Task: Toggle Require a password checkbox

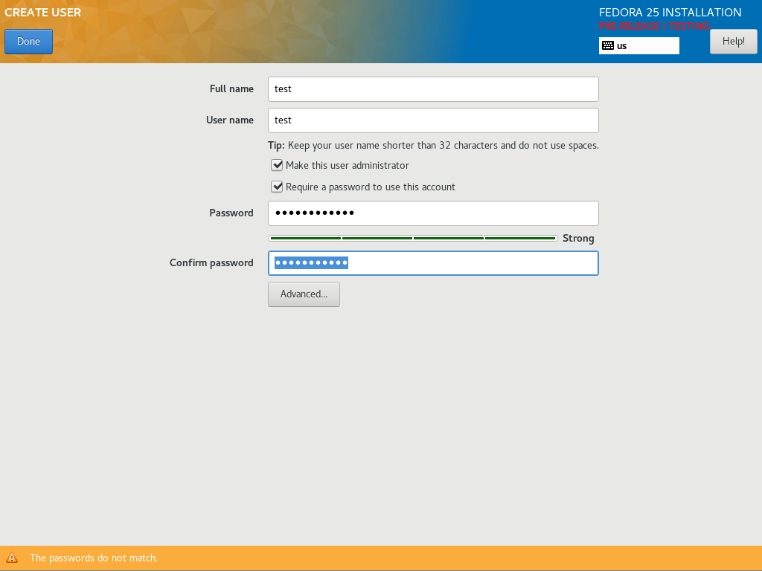Action: coord(277,187)
